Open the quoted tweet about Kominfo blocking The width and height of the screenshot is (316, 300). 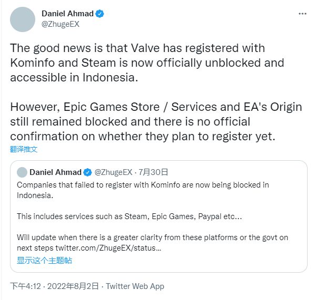[x=159, y=216]
